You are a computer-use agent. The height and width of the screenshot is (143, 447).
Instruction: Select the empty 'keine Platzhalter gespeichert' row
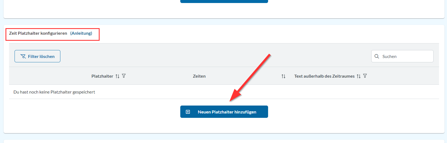click(54, 92)
